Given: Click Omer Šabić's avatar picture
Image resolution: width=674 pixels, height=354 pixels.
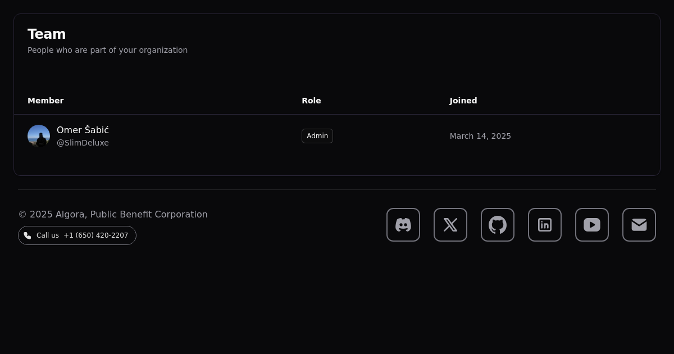Looking at the screenshot, I should (x=39, y=136).
